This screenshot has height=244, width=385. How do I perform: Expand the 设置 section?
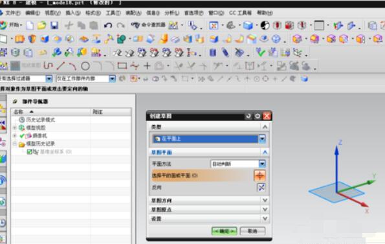tap(265, 219)
